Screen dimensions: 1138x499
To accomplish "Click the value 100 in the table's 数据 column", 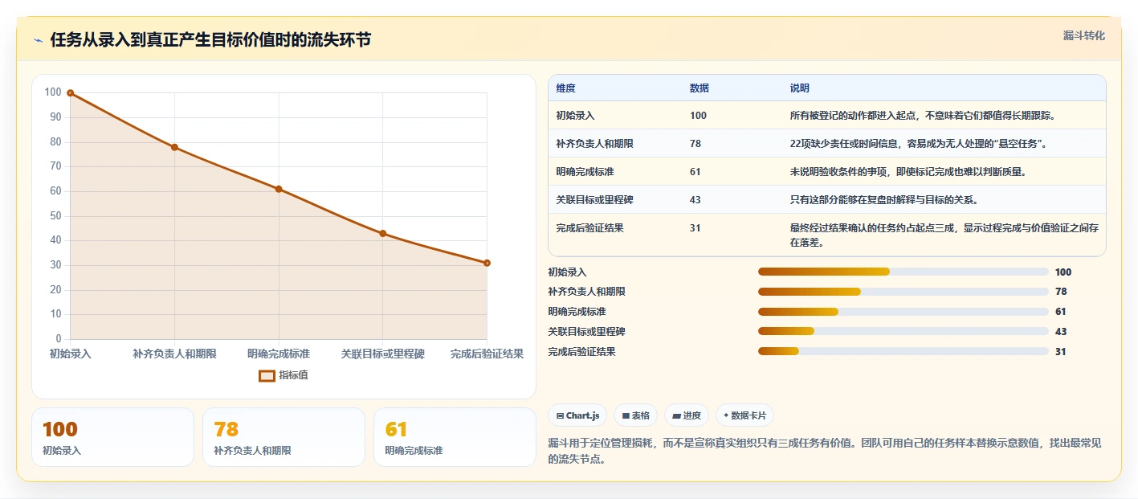I will pos(698,116).
